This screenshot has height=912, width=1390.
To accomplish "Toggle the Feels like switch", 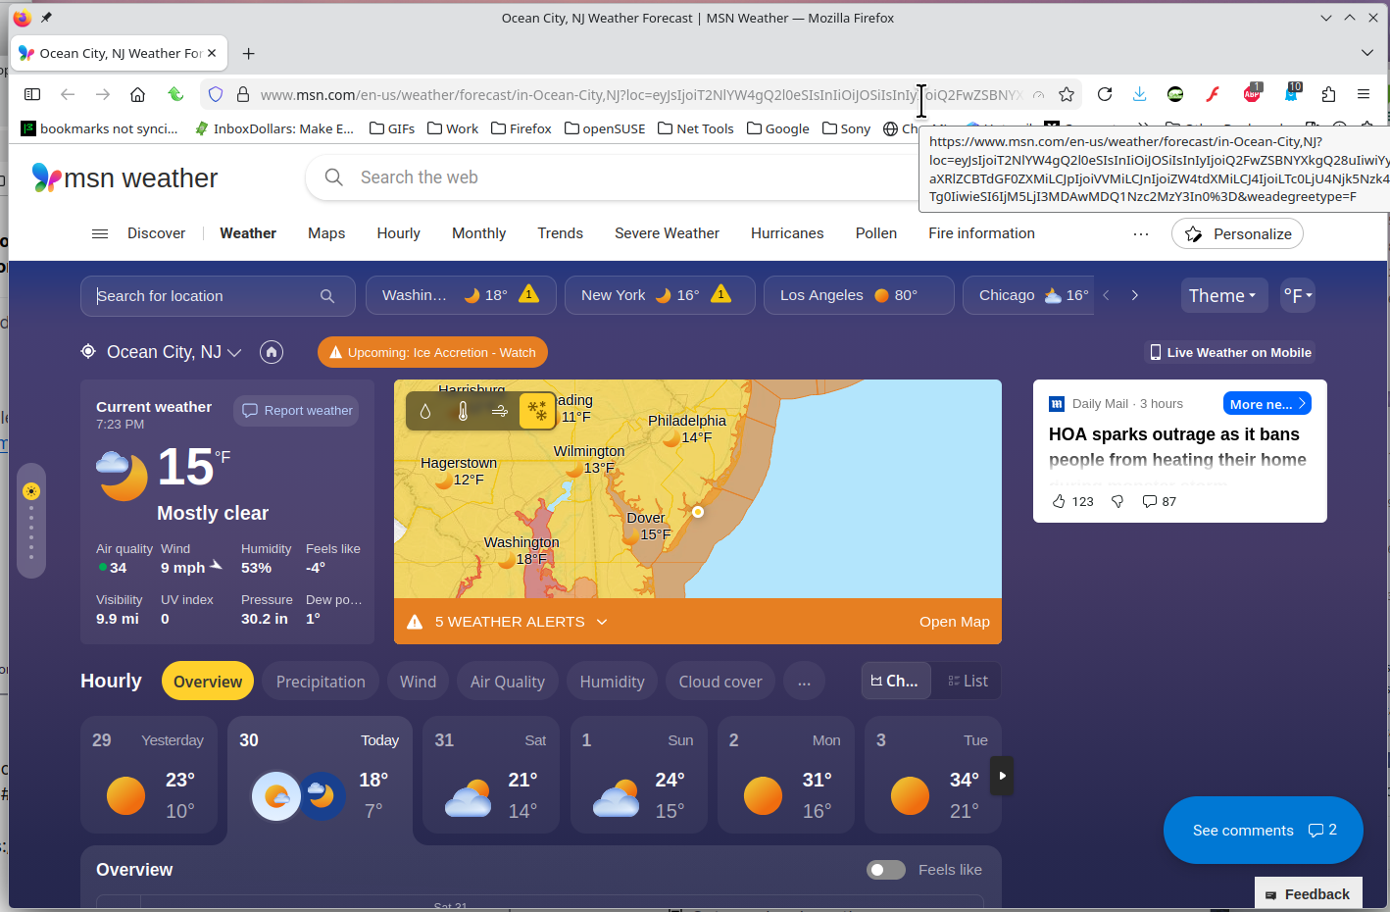I will (x=886, y=870).
